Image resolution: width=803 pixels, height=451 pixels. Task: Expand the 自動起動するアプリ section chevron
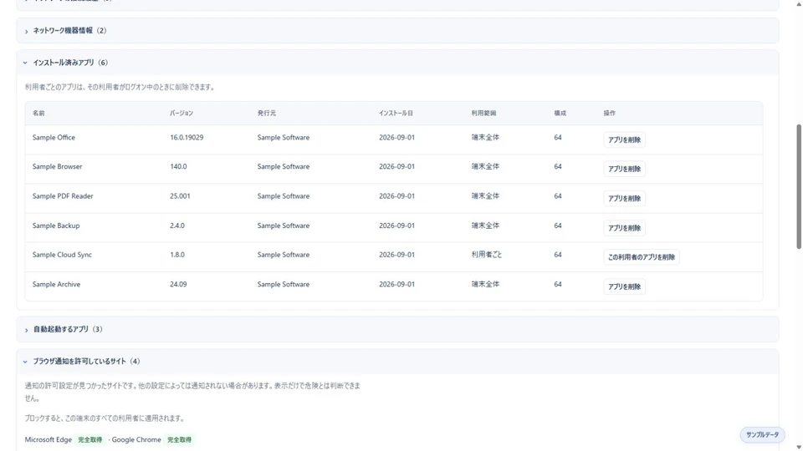click(26, 330)
